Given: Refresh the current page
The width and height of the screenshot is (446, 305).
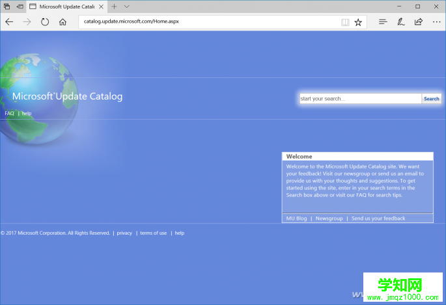Looking at the screenshot, I should coord(45,22).
